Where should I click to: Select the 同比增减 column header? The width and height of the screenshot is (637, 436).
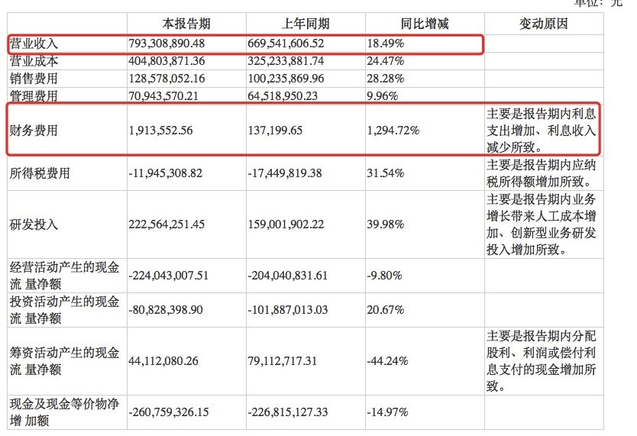pos(424,24)
